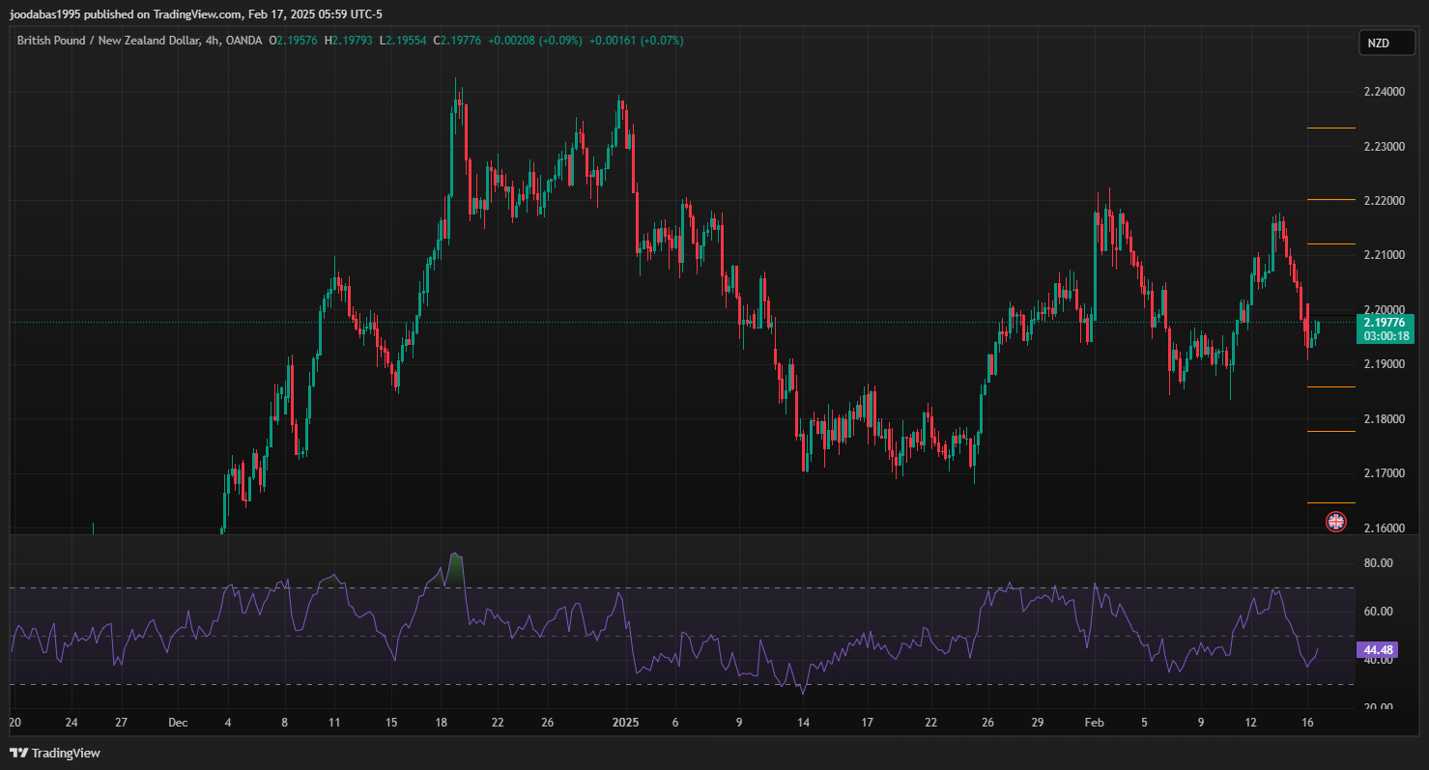The image size is (1429, 770).
Task: Click the open value O2.19576
Action: point(294,41)
